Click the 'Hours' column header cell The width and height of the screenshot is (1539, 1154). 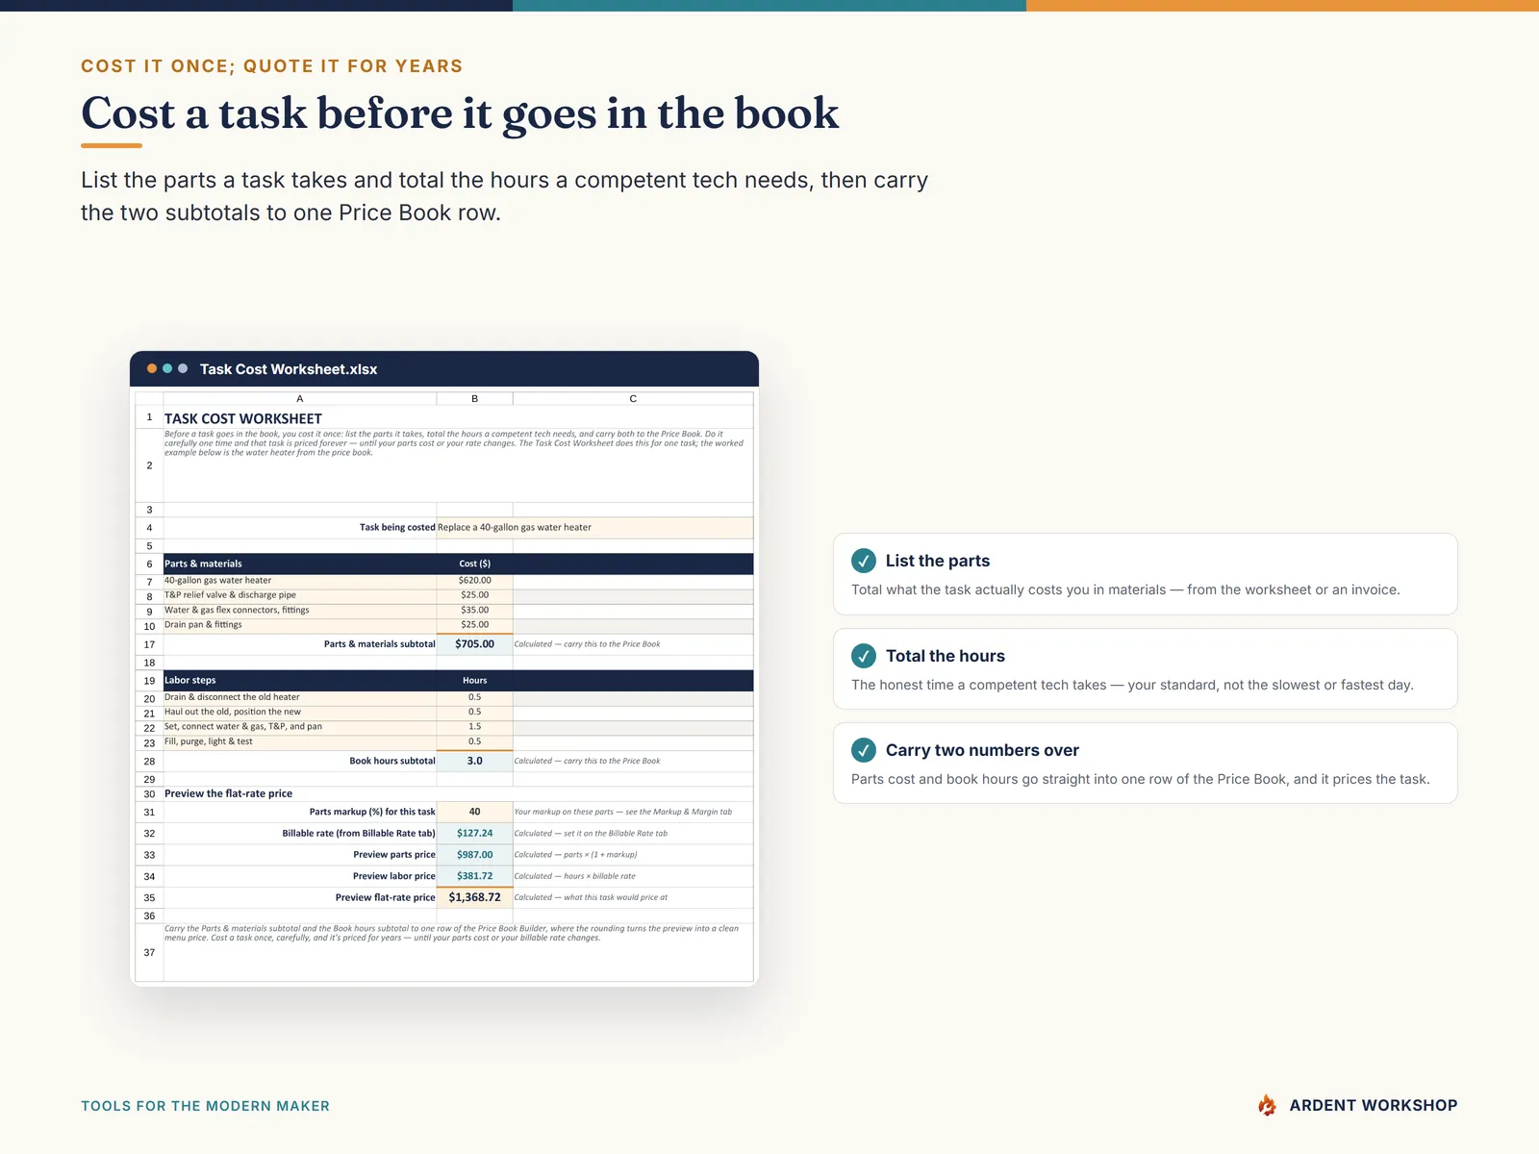474,680
